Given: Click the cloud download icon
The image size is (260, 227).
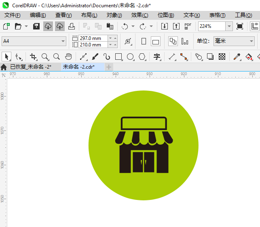Looking at the screenshot, I should [x=48, y=26].
